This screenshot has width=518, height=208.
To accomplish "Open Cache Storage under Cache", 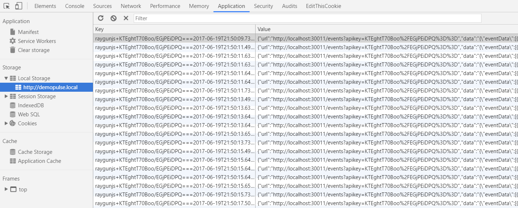I will [x=34, y=152].
